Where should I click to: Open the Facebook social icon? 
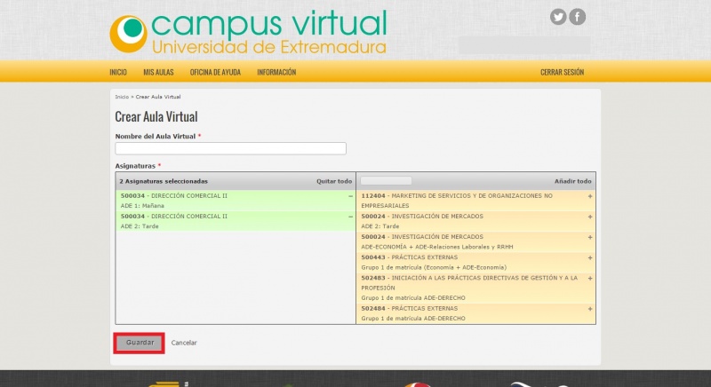578,17
